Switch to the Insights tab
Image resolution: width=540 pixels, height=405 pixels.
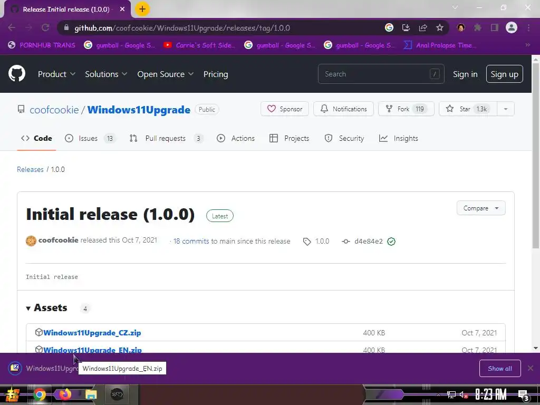[x=399, y=138]
